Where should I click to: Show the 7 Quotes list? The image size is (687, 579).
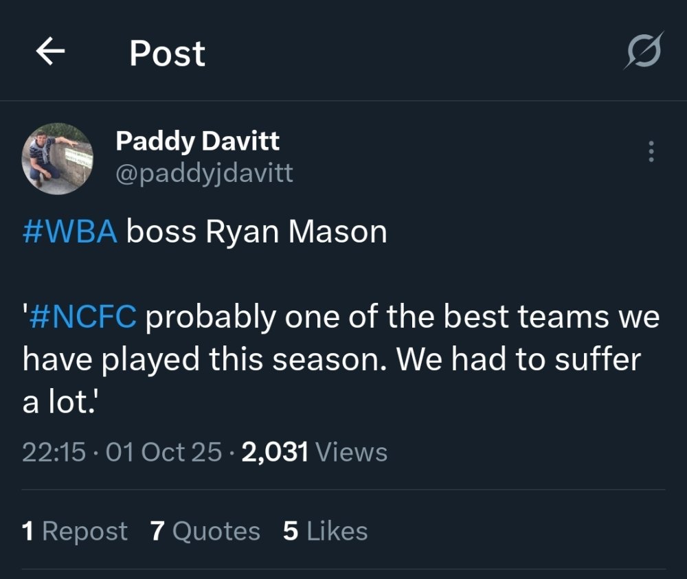click(205, 531)
